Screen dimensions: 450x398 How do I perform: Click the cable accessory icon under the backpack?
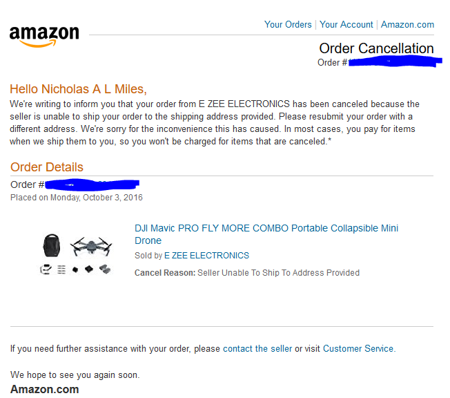pyautogui.click(x=46, y=269)
